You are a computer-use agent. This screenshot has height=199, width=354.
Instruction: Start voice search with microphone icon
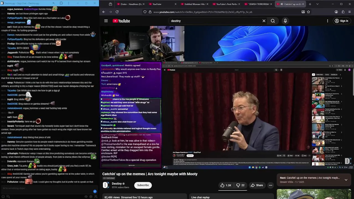point(285,21)
